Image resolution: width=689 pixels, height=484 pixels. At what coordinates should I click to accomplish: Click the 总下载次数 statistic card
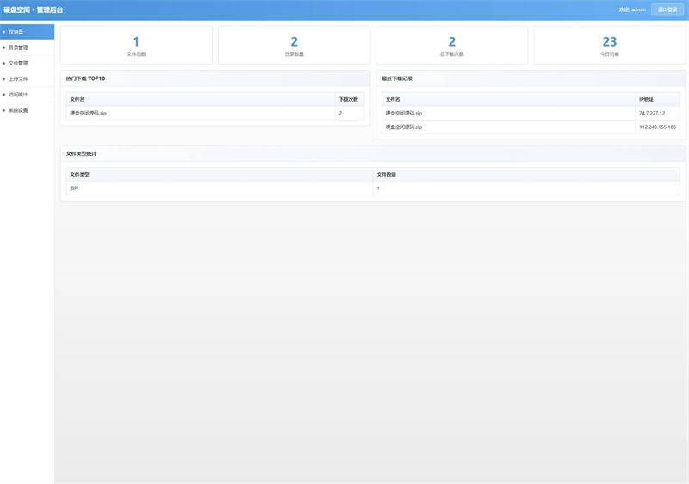(x=451, y=45)
